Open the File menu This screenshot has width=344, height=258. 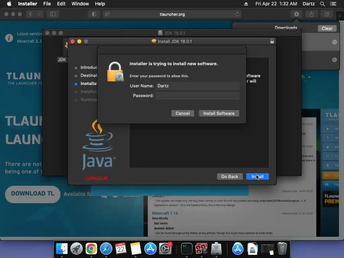coord(47,4)
